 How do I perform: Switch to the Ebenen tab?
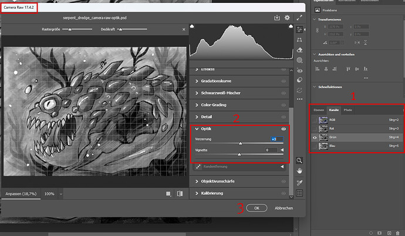319,110
